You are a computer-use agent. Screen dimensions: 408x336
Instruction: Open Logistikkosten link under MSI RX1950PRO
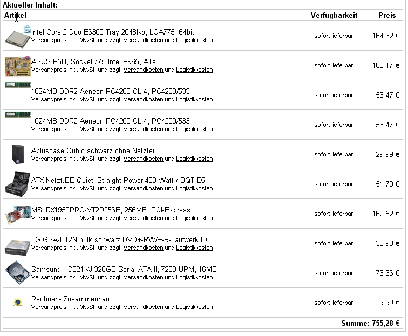coord(194,218)
